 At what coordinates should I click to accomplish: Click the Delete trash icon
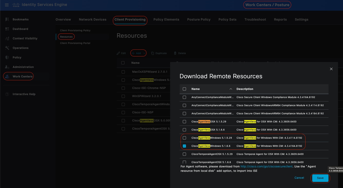click(175, 53)
